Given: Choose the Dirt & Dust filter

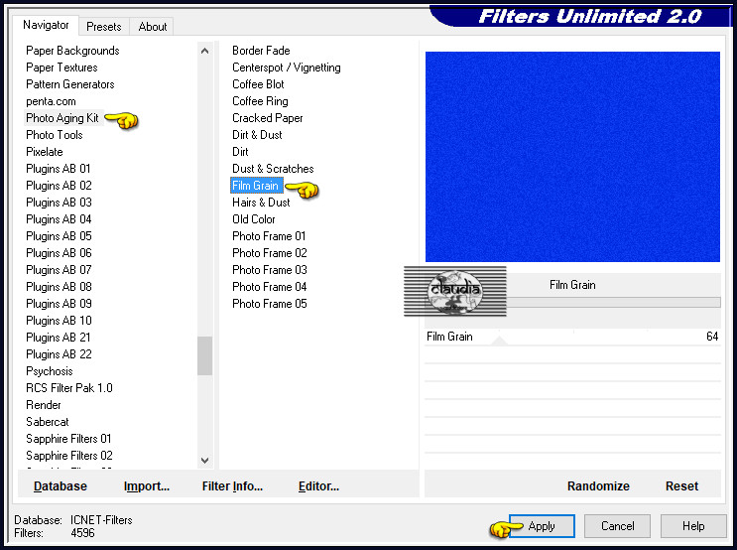Looking at the screenshot, I should pos(257,135).
